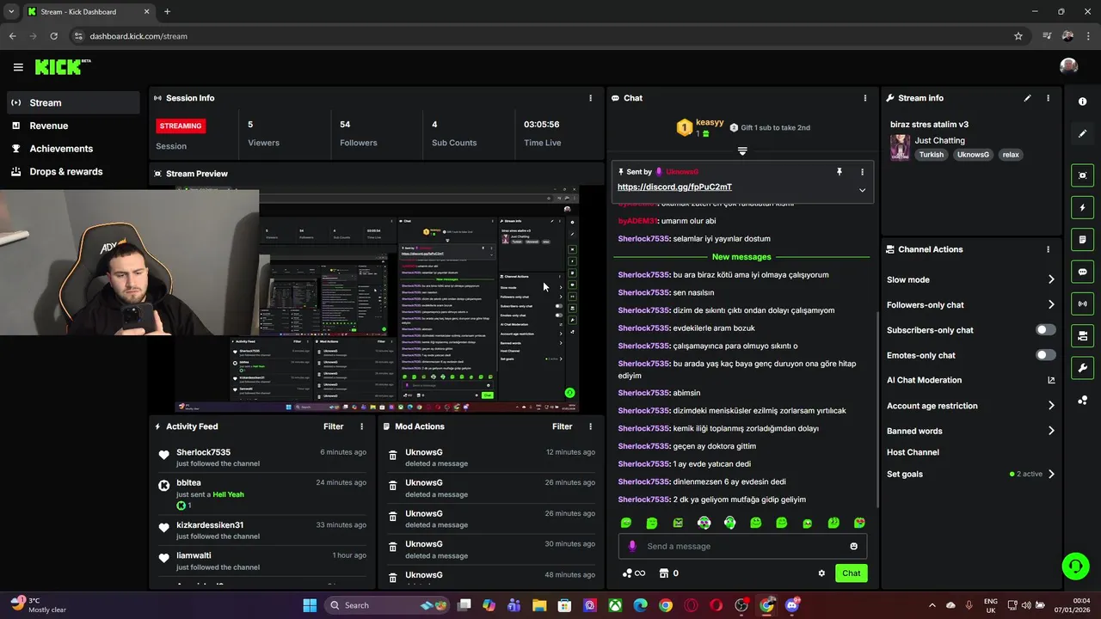The height and width of the screenshot is (619, 1101).
Task: Expand Followers-only chat options
Action: (1051, 304)
